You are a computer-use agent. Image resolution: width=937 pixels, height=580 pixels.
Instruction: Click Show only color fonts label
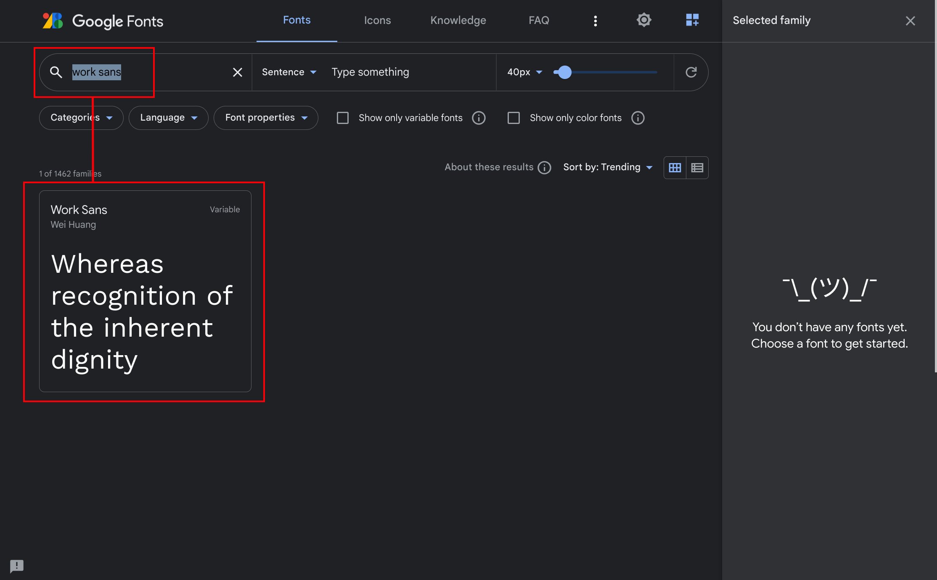pyautogui.click(x=575, y=118)
